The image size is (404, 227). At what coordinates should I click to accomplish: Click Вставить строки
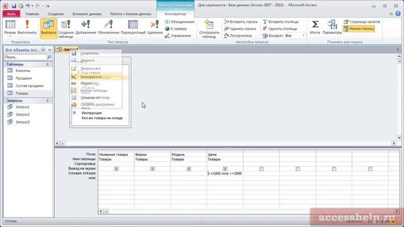[x=241, y=22]
